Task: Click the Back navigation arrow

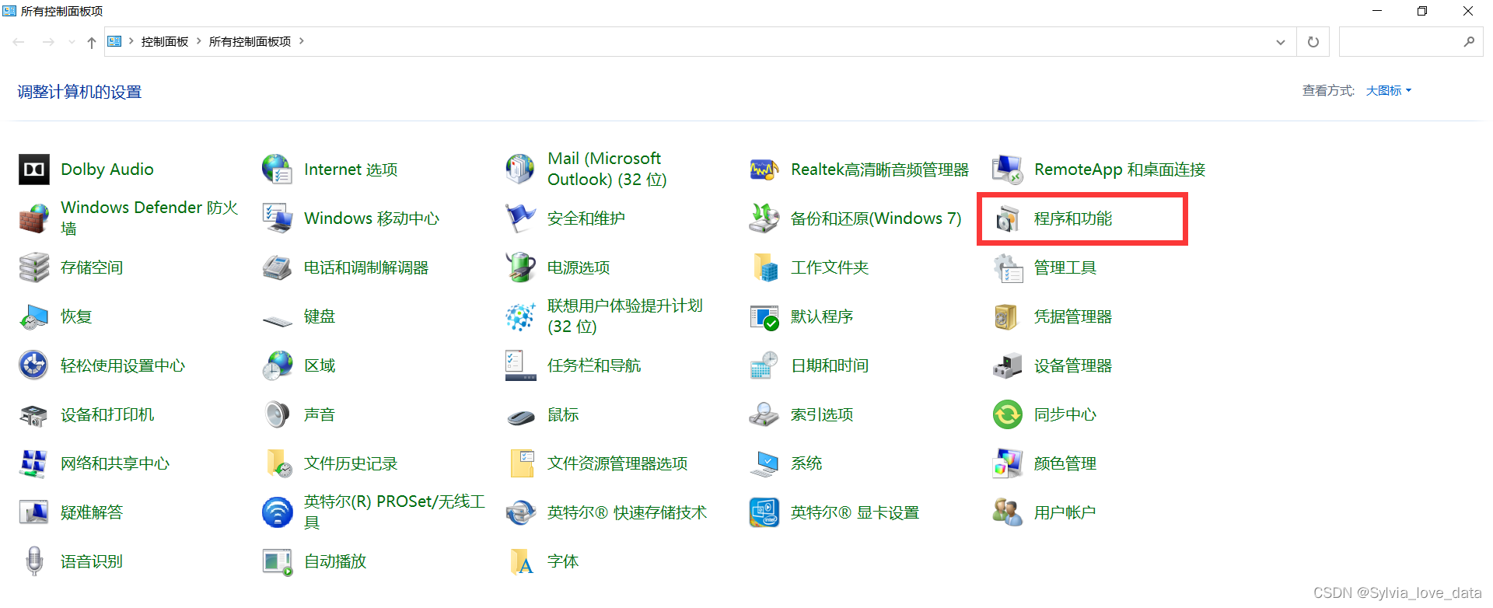Action: pyautogui.click(x=19, y=42)
